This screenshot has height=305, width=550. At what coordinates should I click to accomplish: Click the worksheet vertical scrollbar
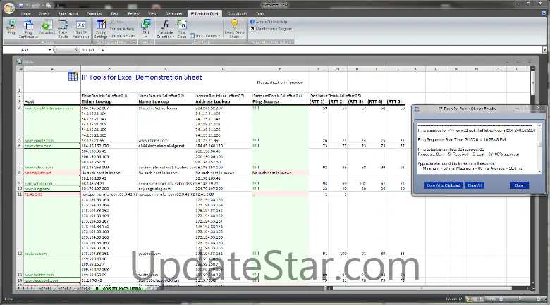[x=533, y=83]
